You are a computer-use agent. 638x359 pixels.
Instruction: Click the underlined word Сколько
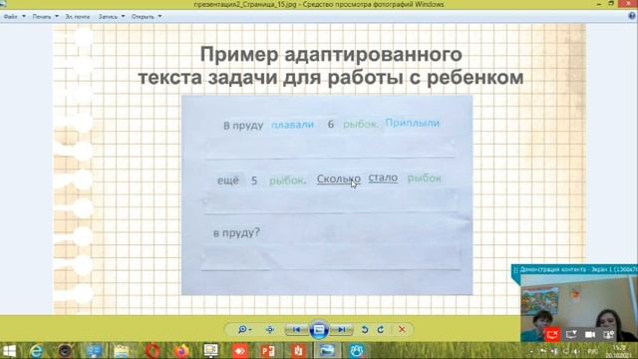(x=339, y=179)
